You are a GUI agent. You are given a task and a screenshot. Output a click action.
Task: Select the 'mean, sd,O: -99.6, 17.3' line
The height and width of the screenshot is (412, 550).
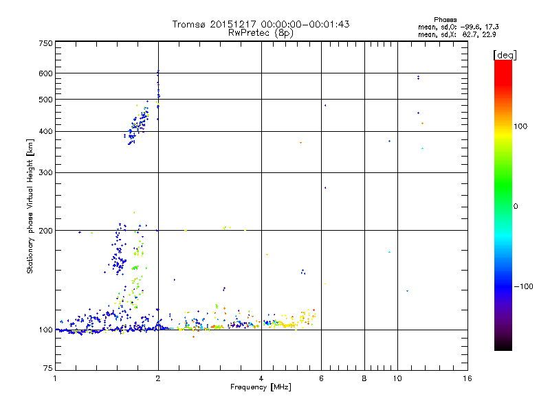pos(458,27)
